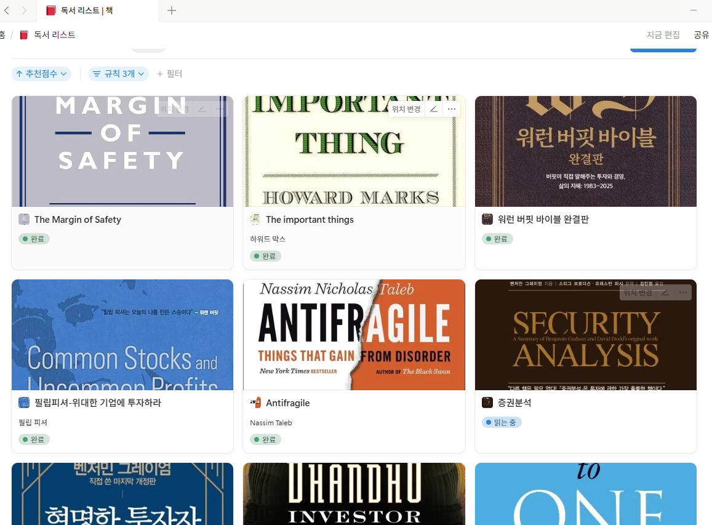Open the 공유 share menu

pos(701,35)
